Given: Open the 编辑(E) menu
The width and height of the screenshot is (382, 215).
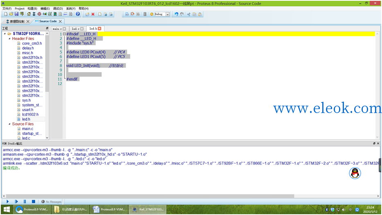Looking at the screenshot, I should (45, 9).
